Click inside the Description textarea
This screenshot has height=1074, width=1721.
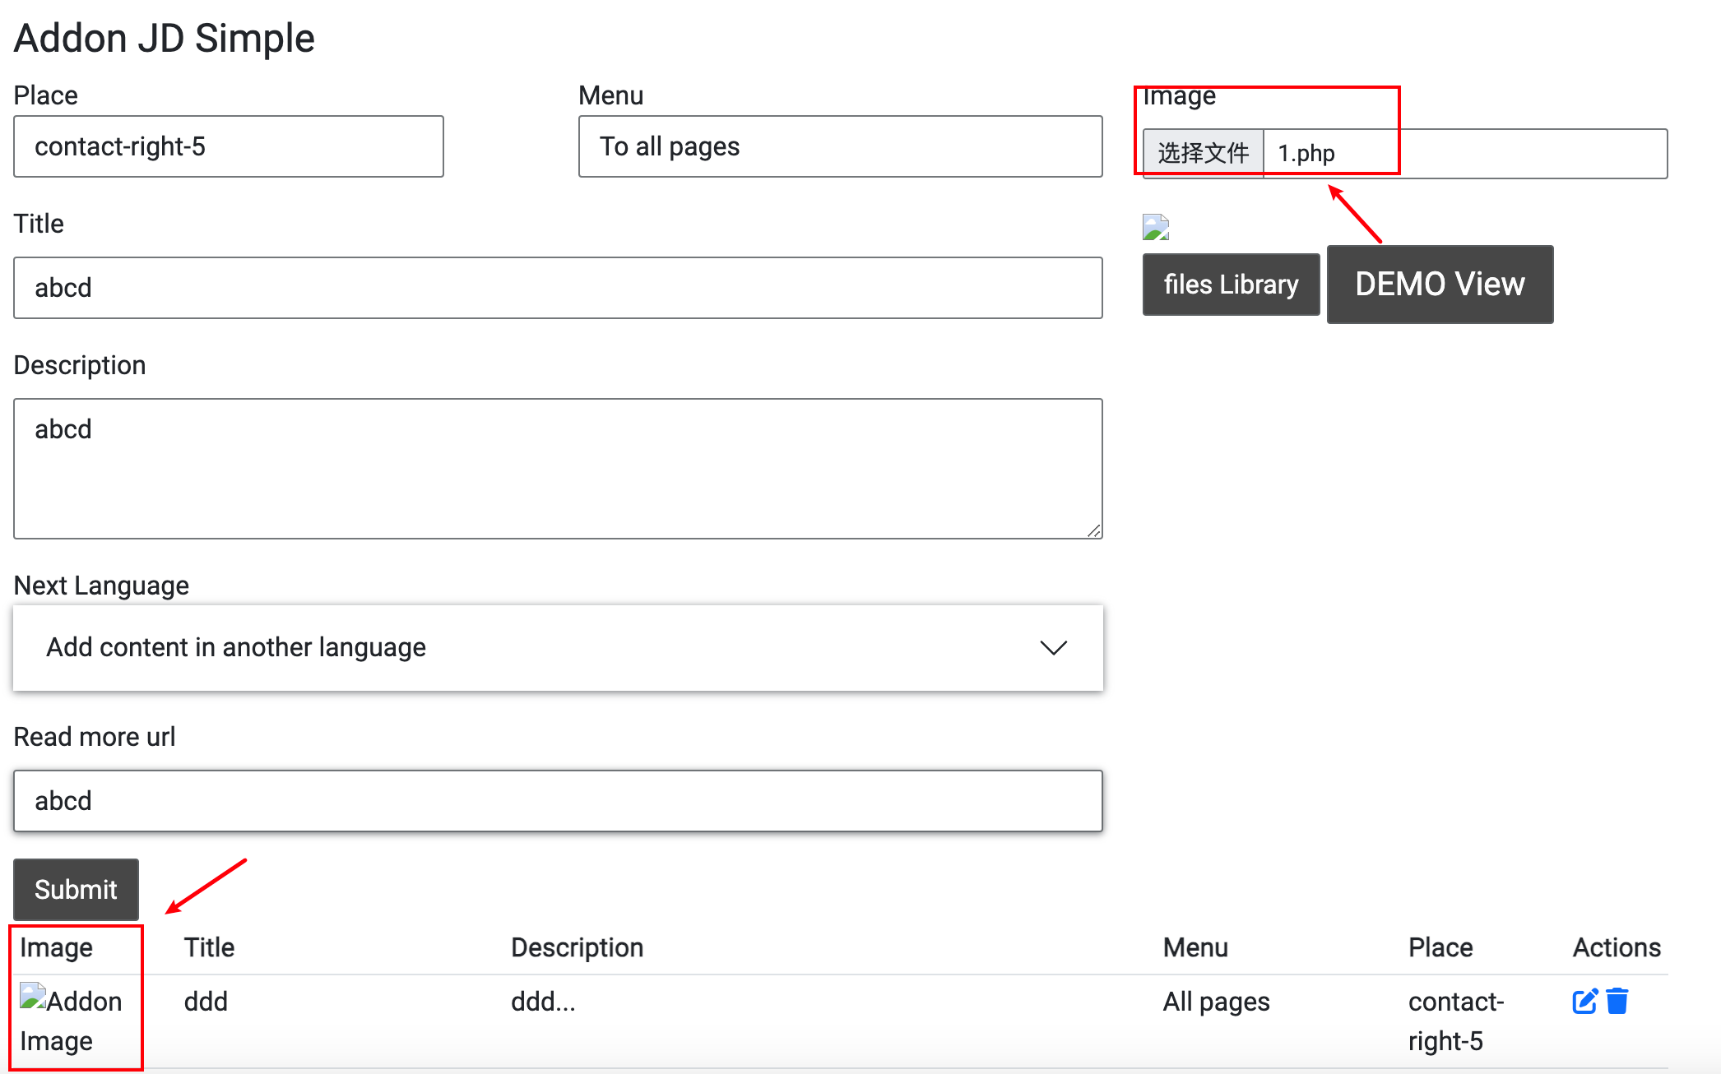click(558, 469)
